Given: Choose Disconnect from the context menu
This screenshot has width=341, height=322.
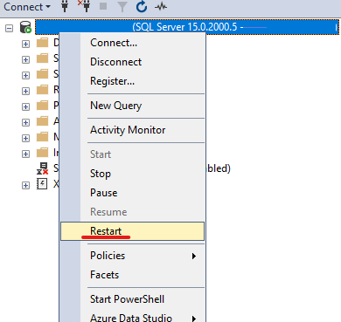Looking at the screenshot, I should pyautogui.click(x=132, y=62).
